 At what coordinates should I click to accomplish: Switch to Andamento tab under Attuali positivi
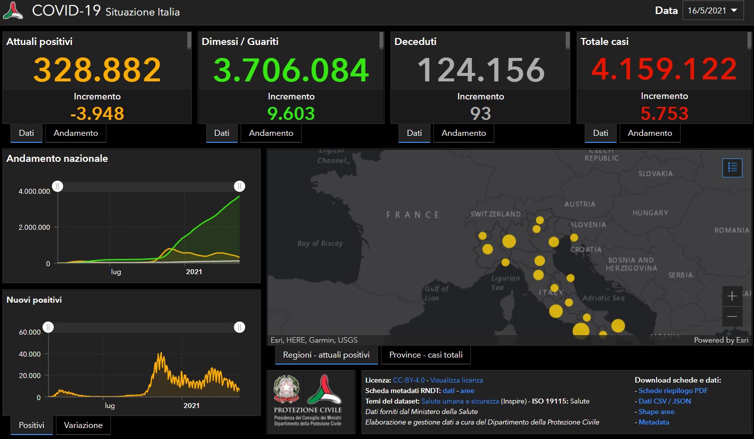click(76, 133)
